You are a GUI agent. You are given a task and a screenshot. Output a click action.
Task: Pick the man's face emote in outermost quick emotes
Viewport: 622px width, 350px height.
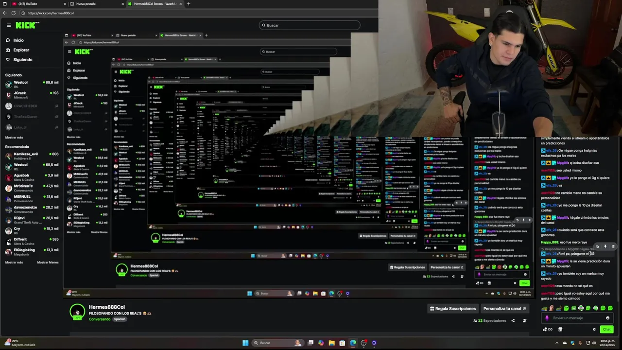[552, 308]
